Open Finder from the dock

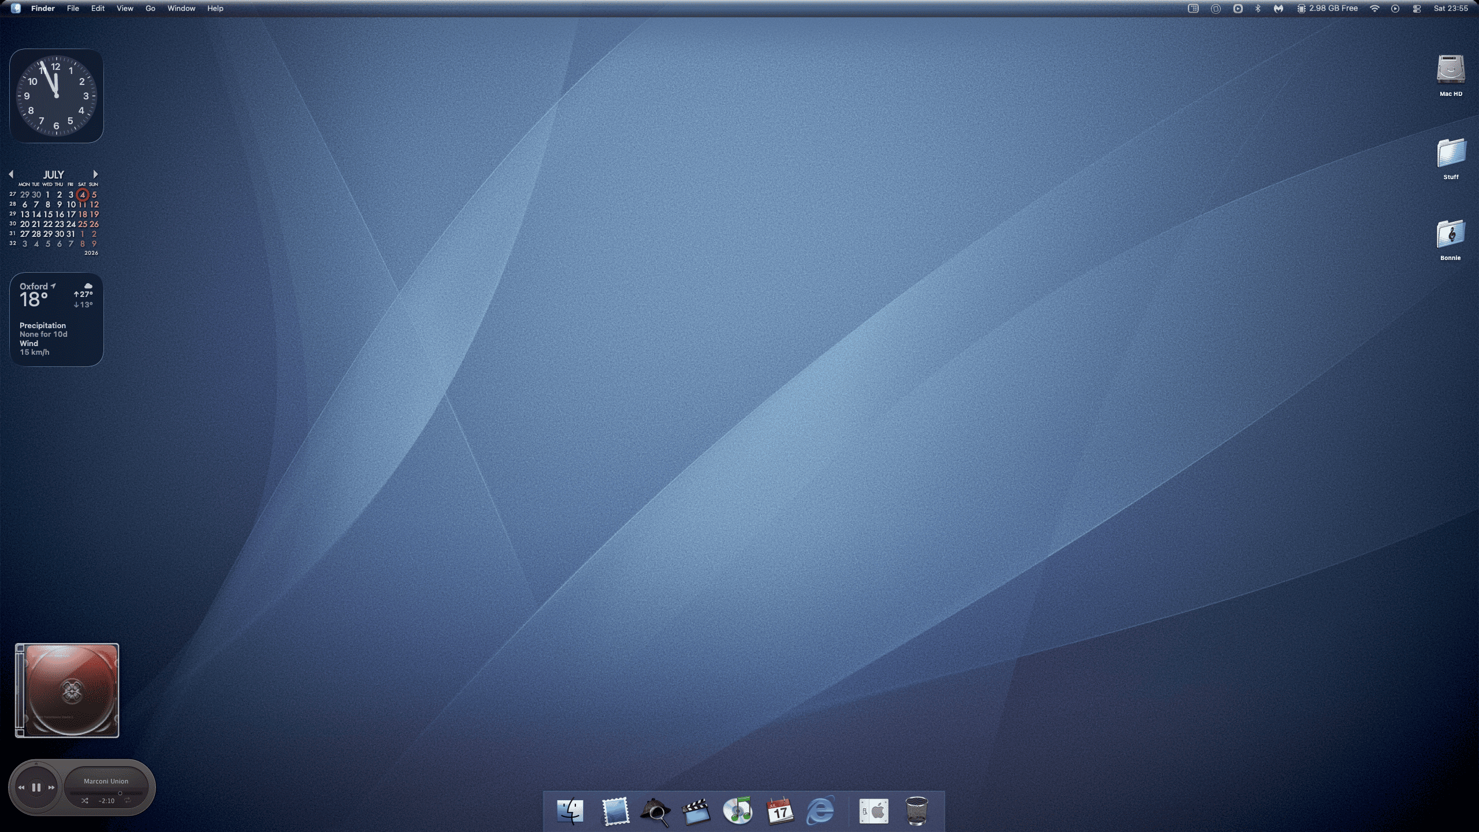(570, 811)
